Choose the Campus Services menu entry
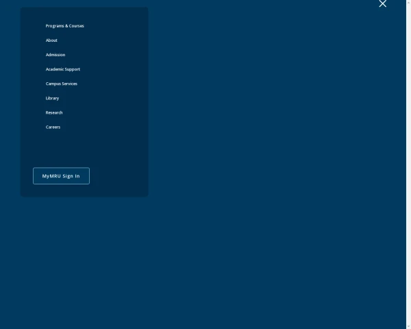 62,84
